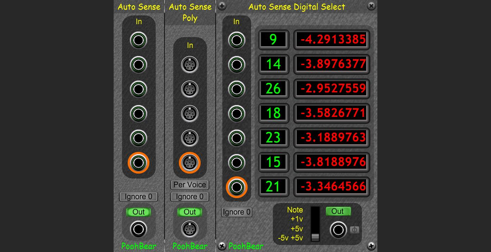The width and height of the screenshot is (491, 252).
Task: Click Ignore 0 on the Digital Select module
Action: click(x=236, y=212)
